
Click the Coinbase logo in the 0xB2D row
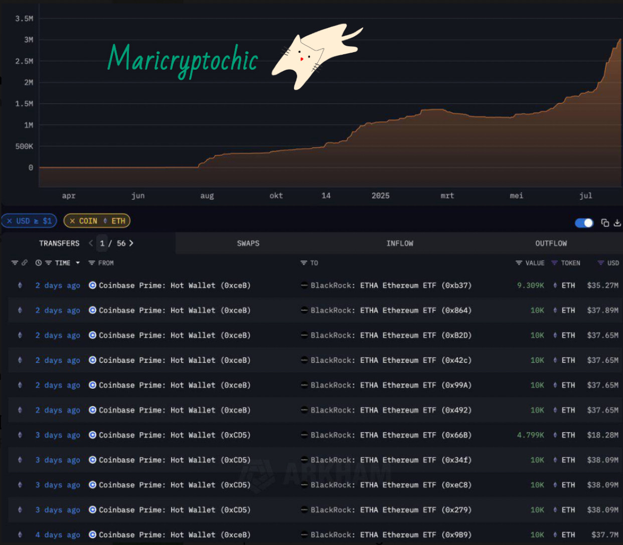[x=93, y=335]
